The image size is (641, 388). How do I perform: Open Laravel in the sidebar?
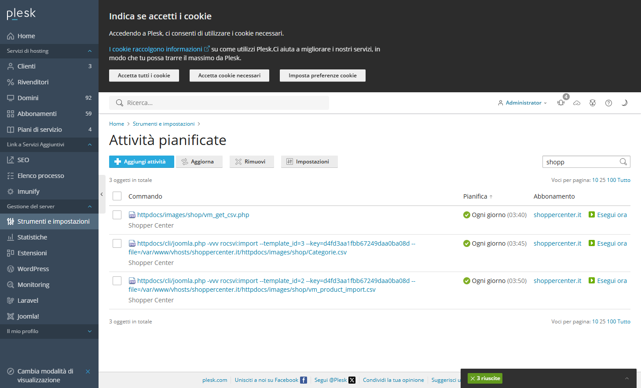(x=49, y=301)
